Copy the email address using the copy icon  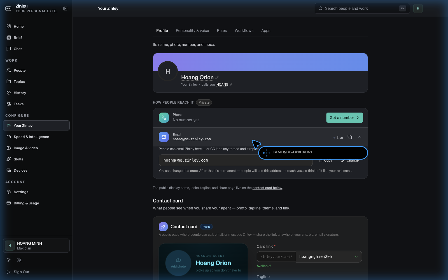350,137
